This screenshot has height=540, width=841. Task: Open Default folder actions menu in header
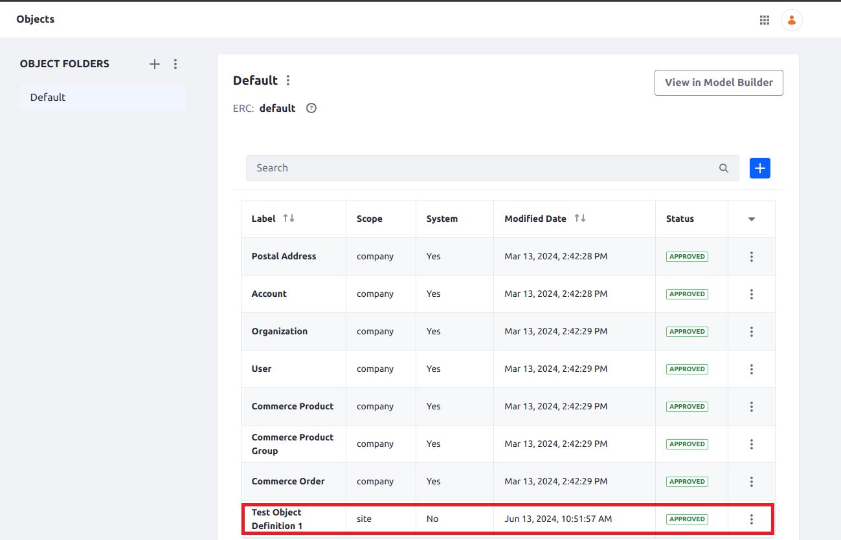[x=288, y=80]
